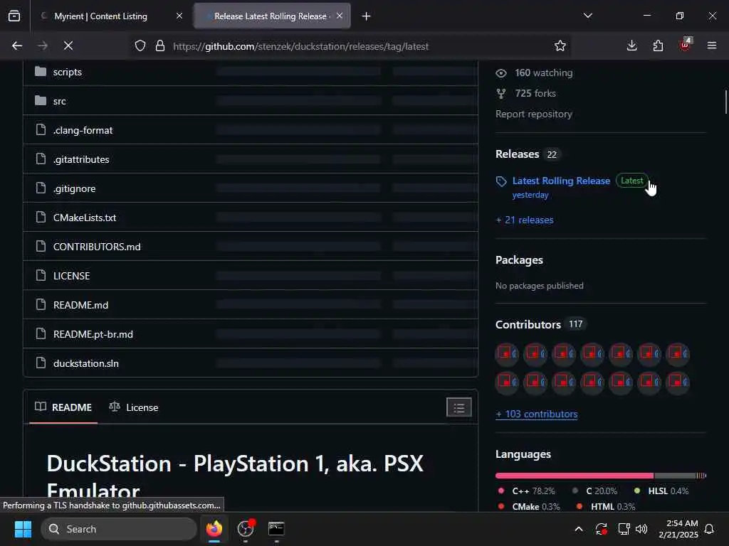The width and height of the screenshot is (729, 546).
Task: Open the volume speaker tray icon
Action: (641, 529)
